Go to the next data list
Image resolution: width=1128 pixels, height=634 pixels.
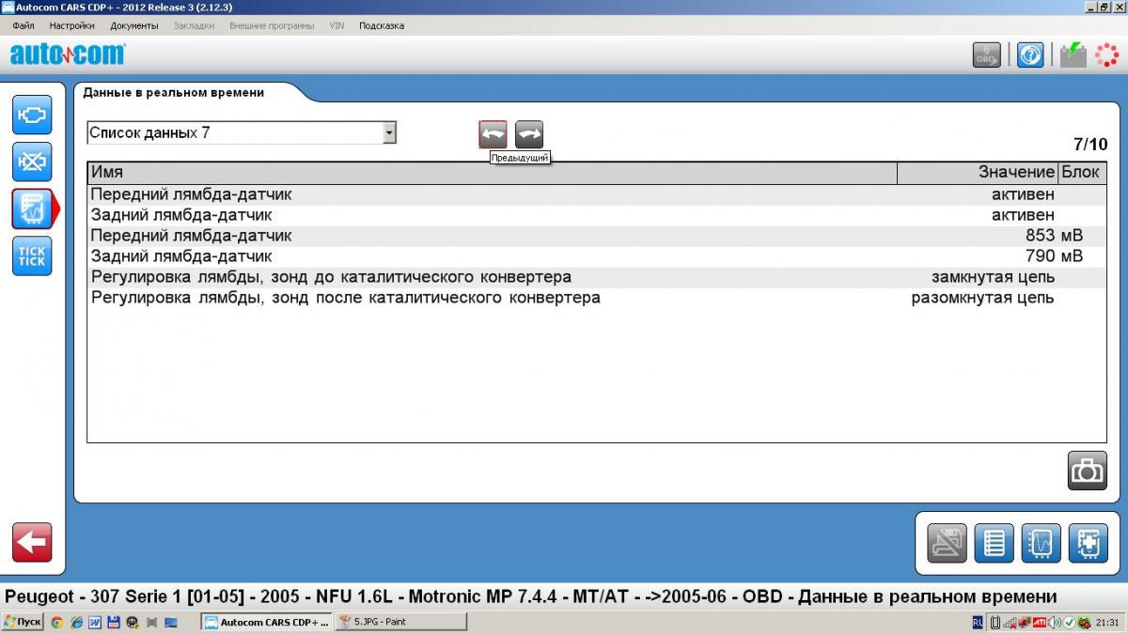(x=529, y=134)
